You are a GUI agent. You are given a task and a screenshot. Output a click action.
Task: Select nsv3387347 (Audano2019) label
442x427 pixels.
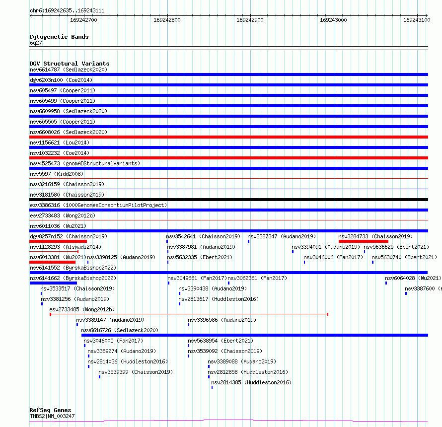pyautogui.click(x=282, y=236)
